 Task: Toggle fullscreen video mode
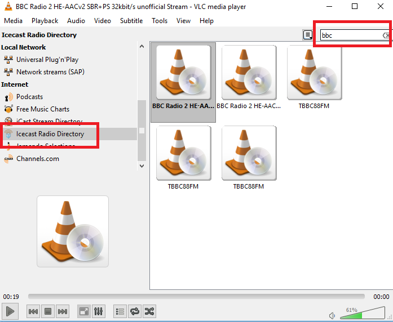tap(83, 311)
